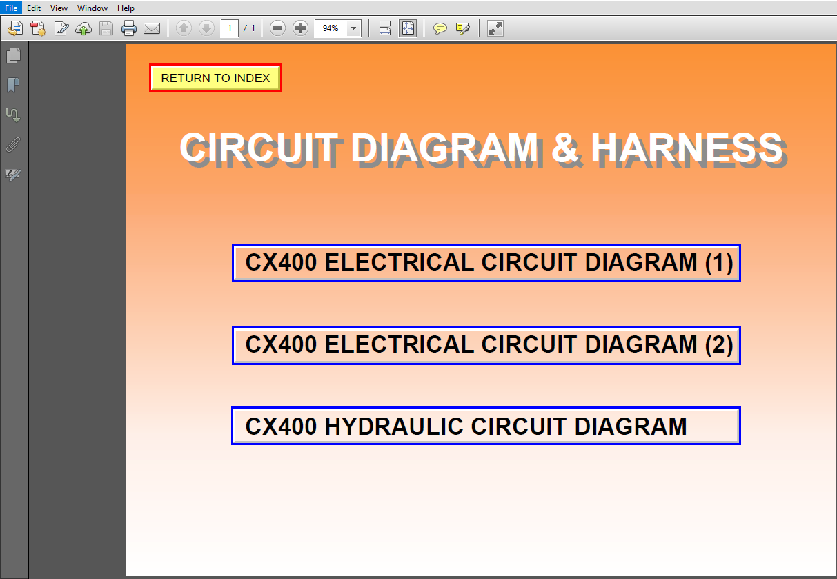Open CX400 ELECTRICAL CIRCUIT DIAGRAM (1)
This screenshot has width=837, height=579.
click(x=486, y=263)
